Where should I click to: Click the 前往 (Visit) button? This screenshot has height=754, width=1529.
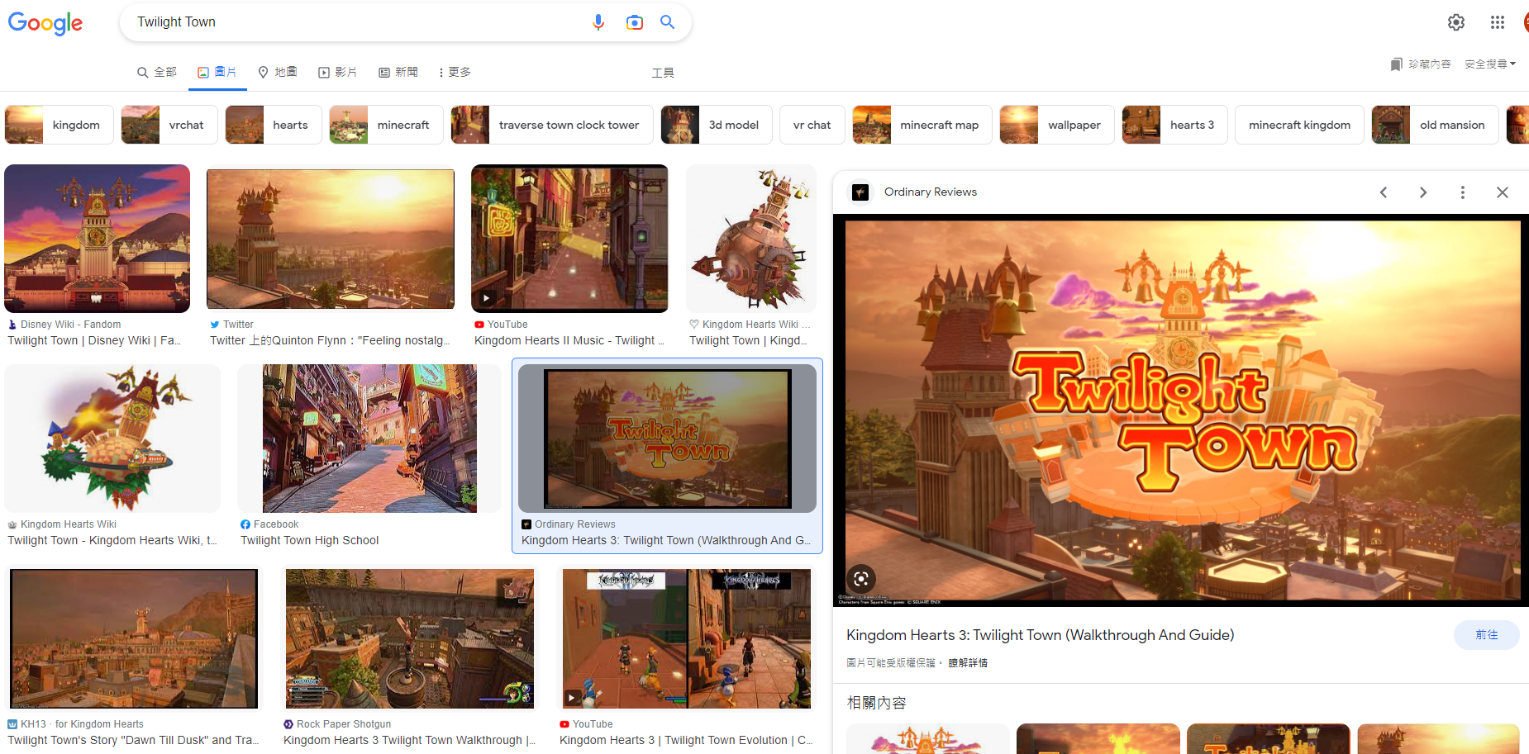tap(1486, 635)
